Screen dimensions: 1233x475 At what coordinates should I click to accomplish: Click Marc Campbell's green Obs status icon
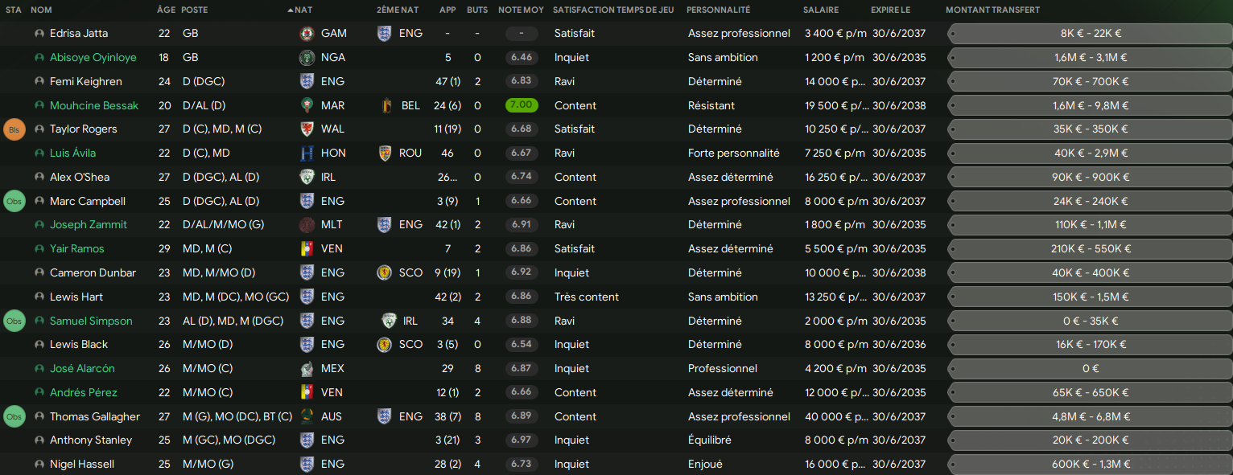point(14,202)
